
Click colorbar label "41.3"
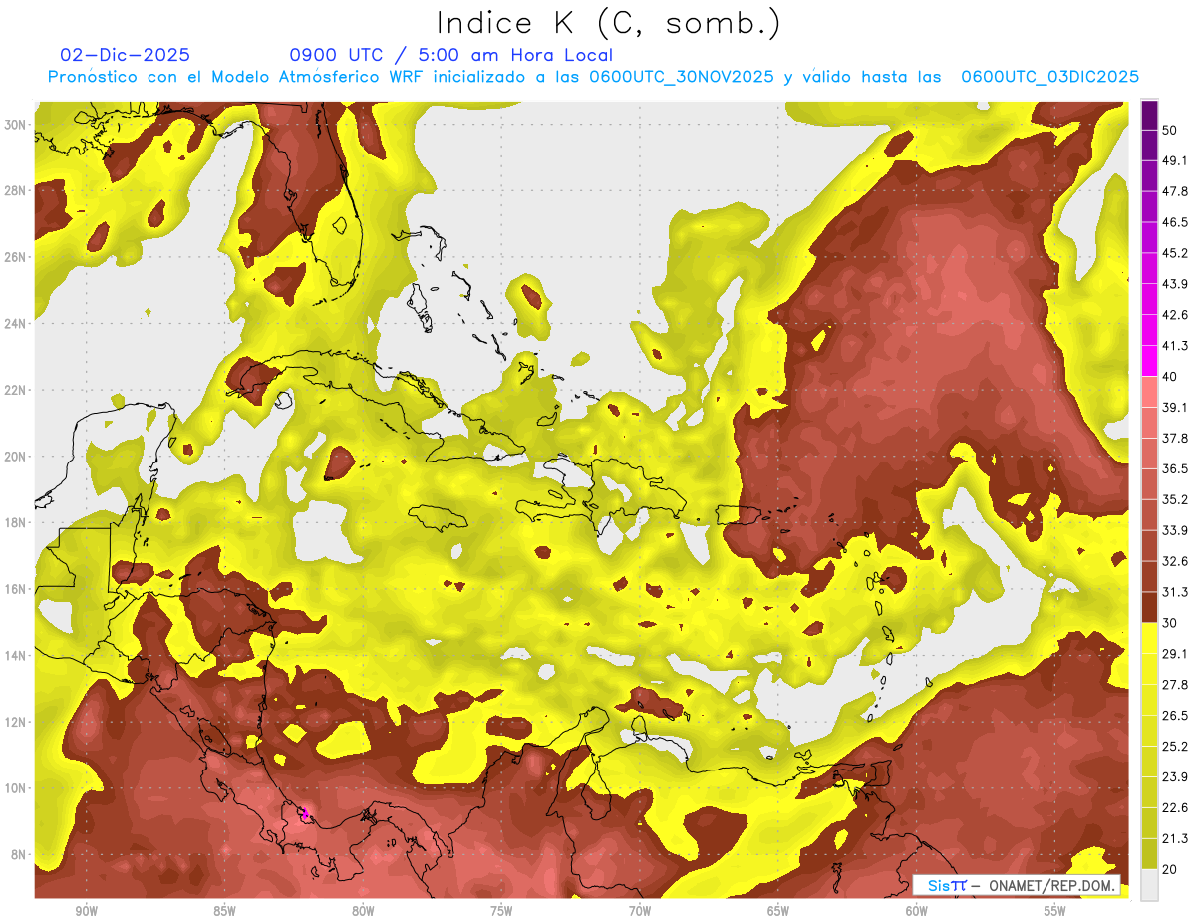[x=1175, y=346]
